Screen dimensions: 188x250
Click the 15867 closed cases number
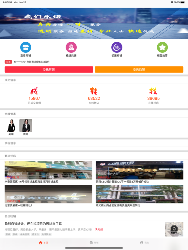(x=34, y=98)
